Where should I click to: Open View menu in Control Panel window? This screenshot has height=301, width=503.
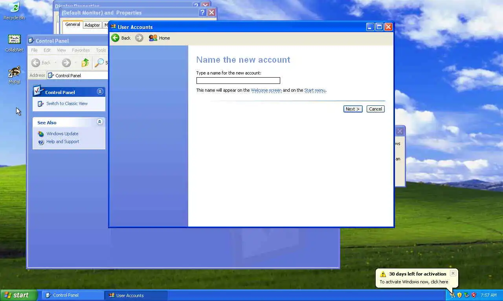61,50
